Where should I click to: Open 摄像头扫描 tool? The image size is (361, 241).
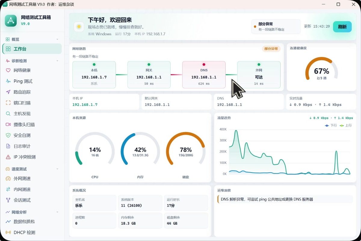32,125
